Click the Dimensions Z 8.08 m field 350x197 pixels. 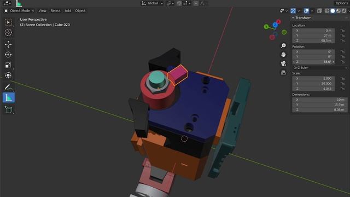319,109
